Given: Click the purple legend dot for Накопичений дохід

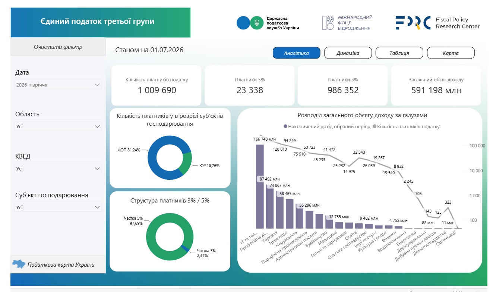Looking at the screenshot, I should tap(285, 127).
